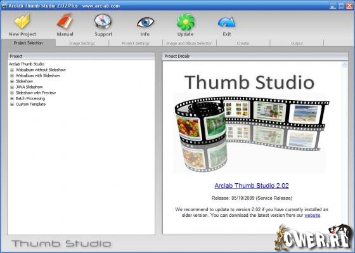
Task: Click the Project Details scroll up arrow
Action: click(x=344, y=65)
